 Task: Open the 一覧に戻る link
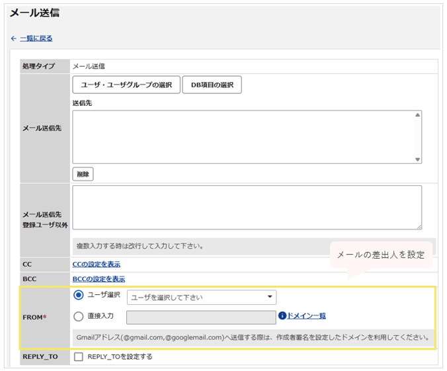tap(36, 38)
